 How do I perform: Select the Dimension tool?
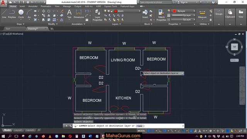79,14
